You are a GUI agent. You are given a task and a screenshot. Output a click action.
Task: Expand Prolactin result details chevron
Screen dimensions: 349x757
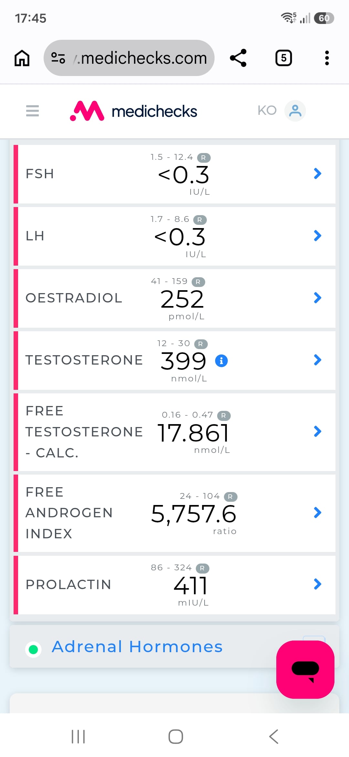(x=318, y=584)
